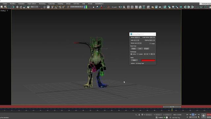Open reference coordinate system View dropdown
This screenshot has height=119, width=211.
click(34, 7)
